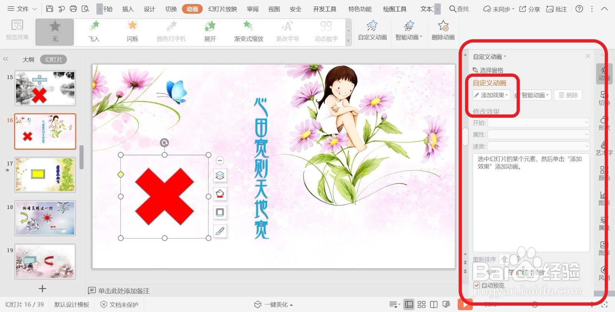The image size is (615, 312).
Task: Click the 查找 search icon
Action: point(459,9)
